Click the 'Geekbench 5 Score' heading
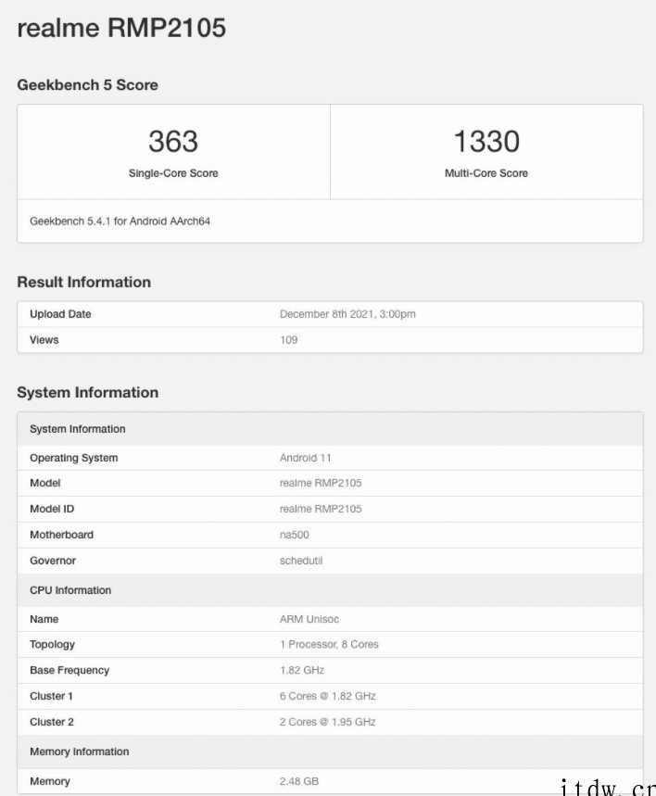This screenshot has width=656, height=796. point(87,84)
